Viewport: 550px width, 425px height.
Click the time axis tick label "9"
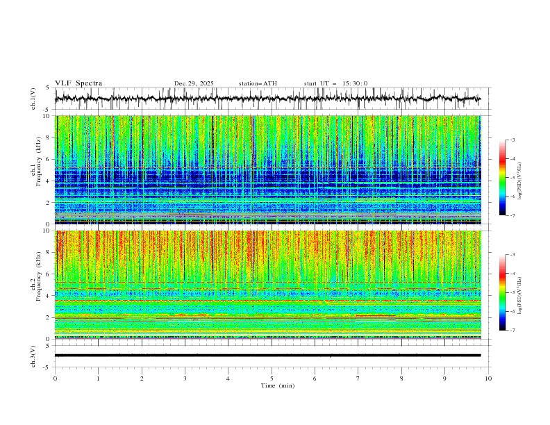click(444, 378)
